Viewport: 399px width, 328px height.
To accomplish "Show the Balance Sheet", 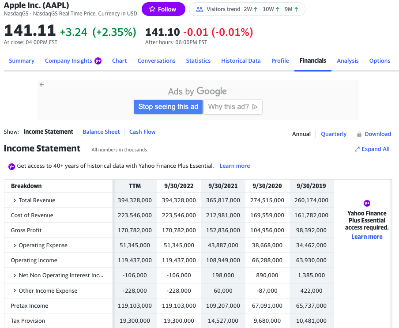I will (101, 132).
